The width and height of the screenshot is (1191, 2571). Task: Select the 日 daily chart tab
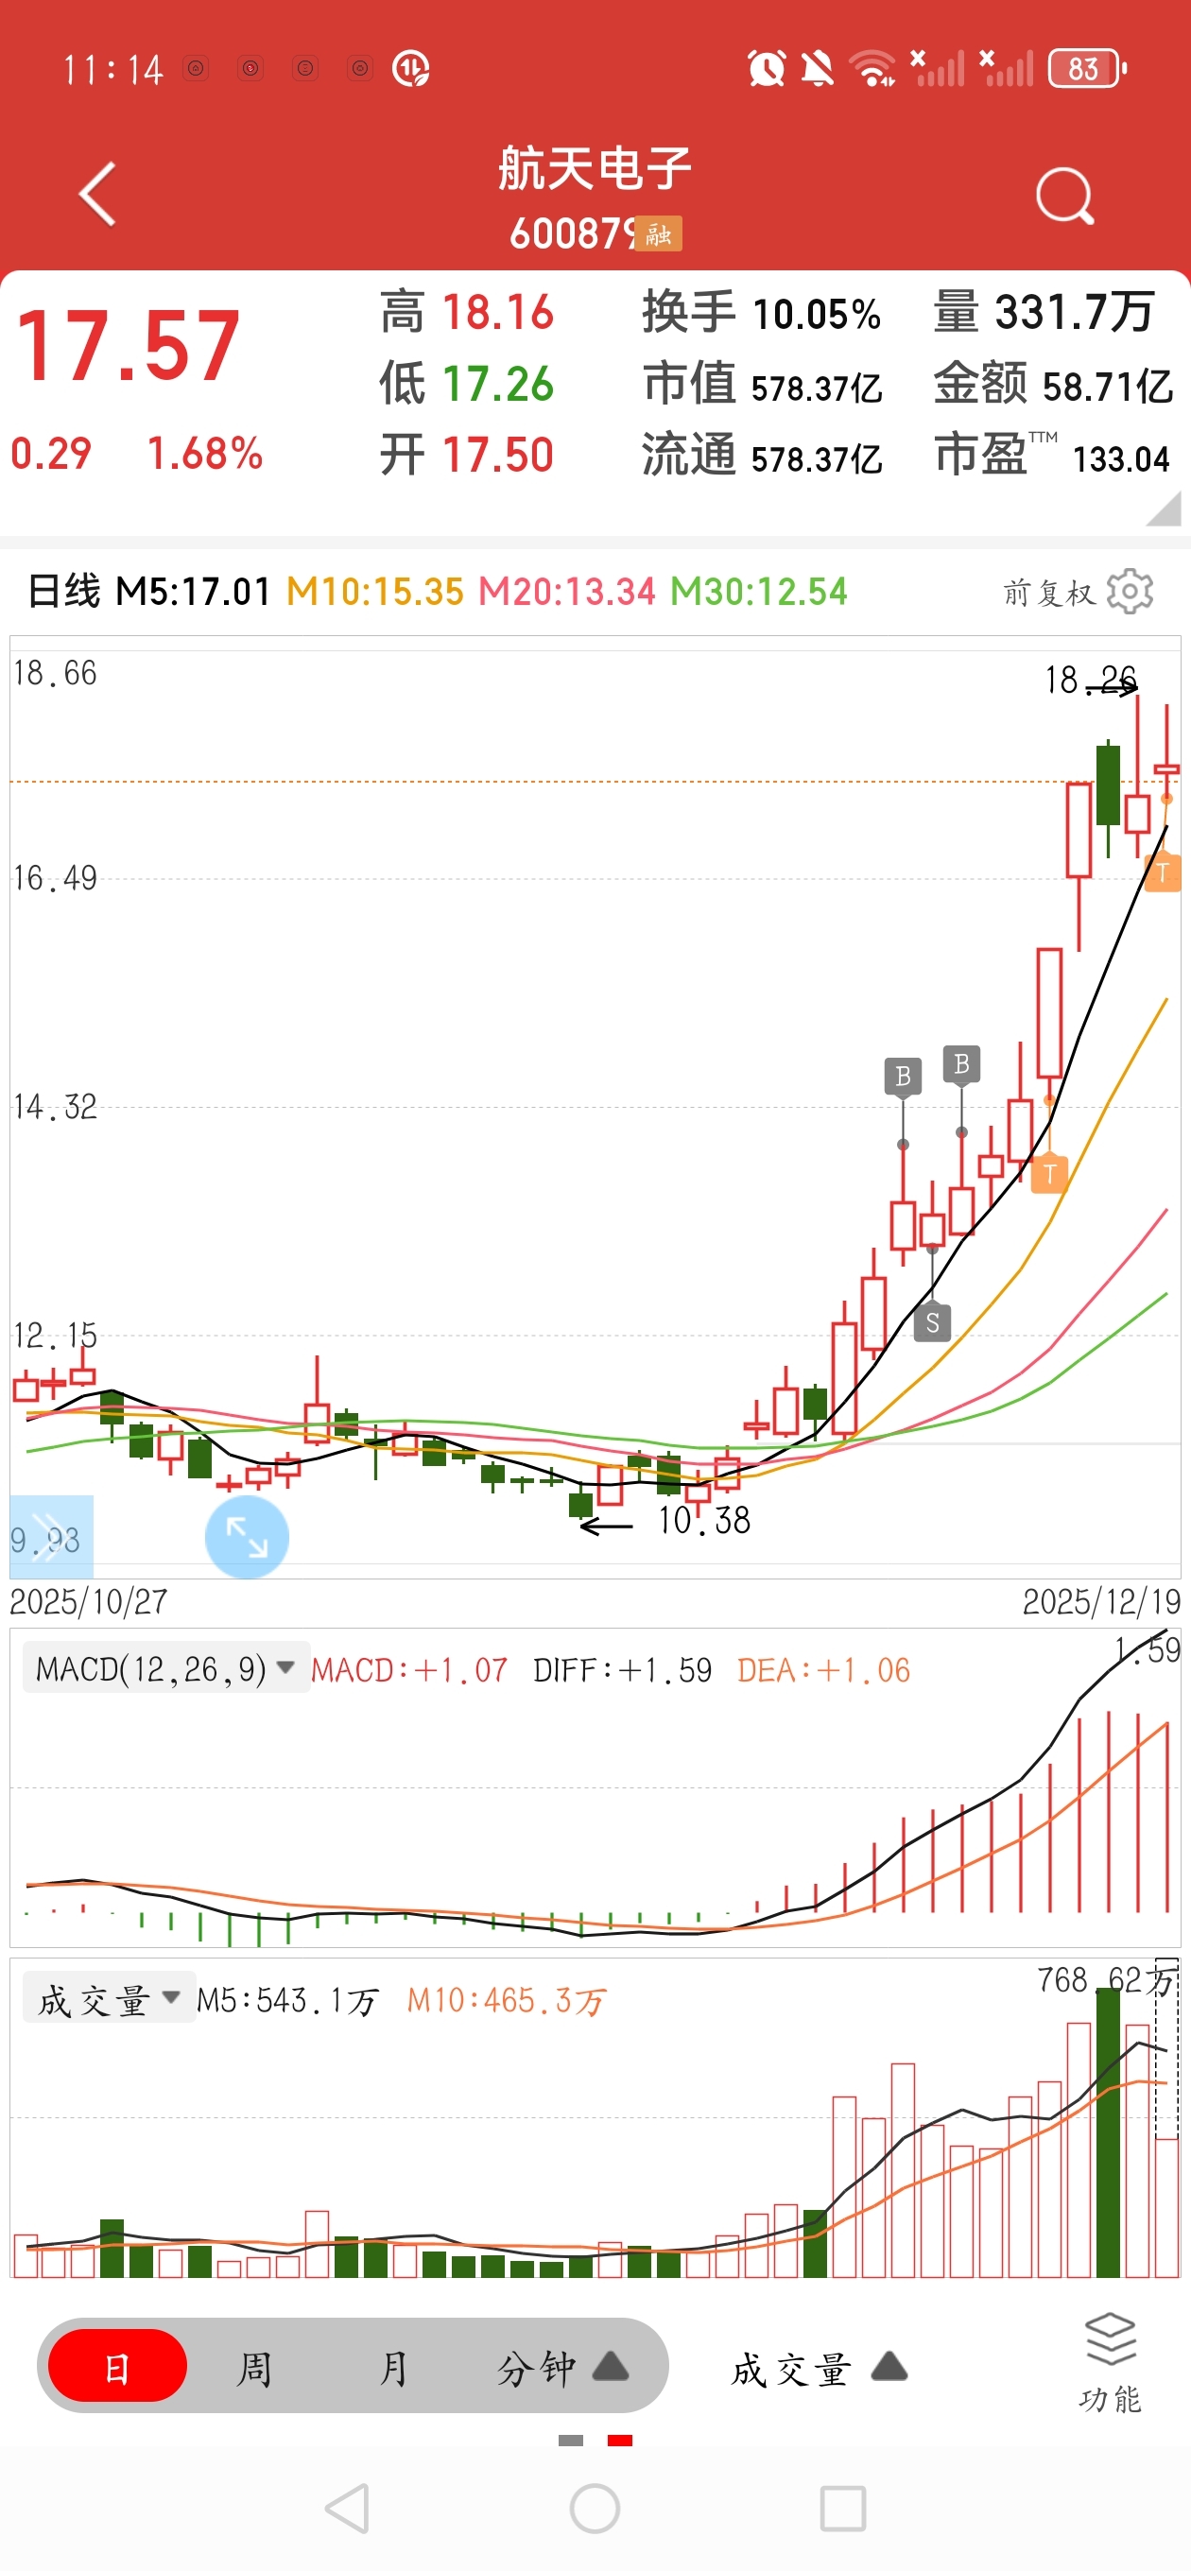point(118,2365)
